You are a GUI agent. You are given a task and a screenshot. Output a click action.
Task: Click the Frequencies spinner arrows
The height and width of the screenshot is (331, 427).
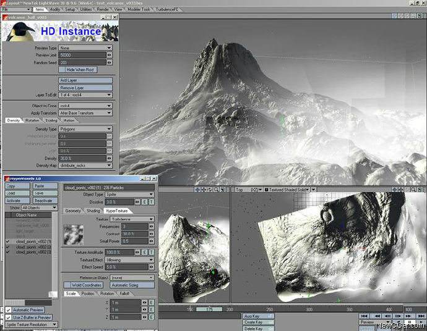coord(152,227)
